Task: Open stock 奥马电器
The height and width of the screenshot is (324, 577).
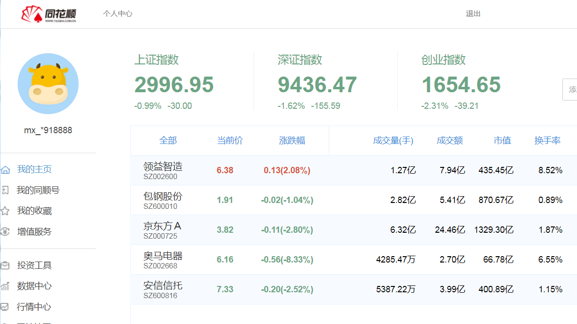Action: [x=163, y=256]
